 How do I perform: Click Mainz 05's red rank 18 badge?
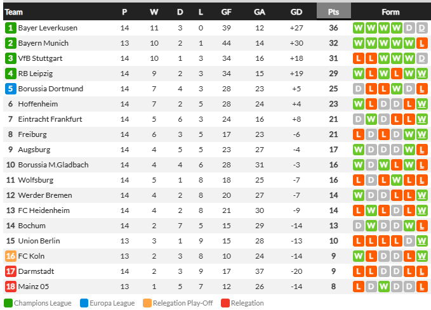tap(10, 287)
